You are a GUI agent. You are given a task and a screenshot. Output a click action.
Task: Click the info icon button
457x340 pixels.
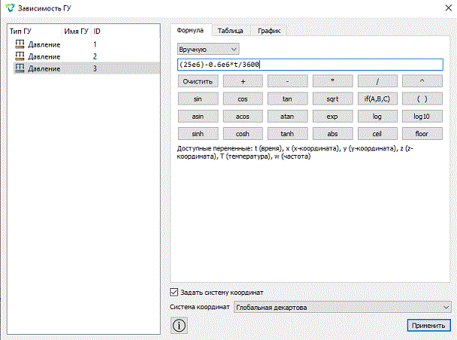179,326
